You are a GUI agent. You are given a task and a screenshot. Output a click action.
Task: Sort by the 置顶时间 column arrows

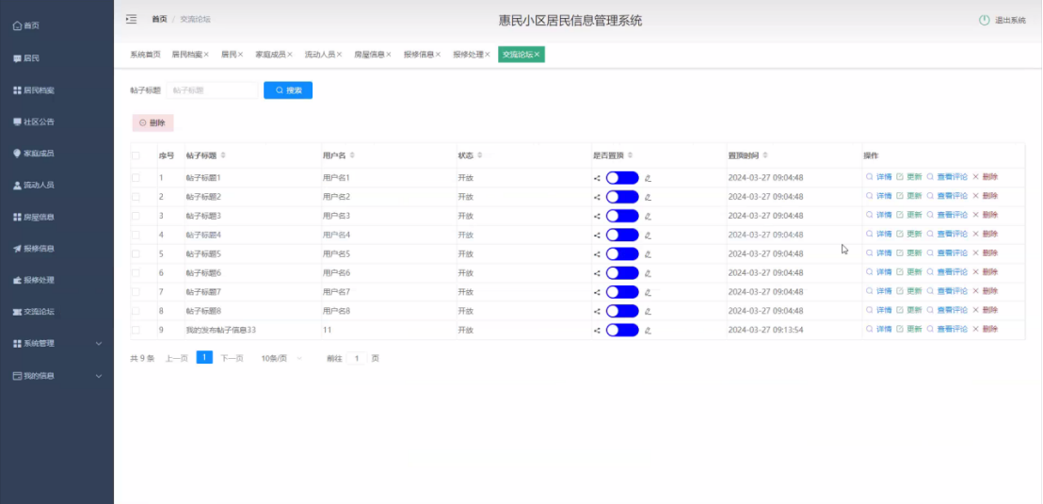click(765, 155)
